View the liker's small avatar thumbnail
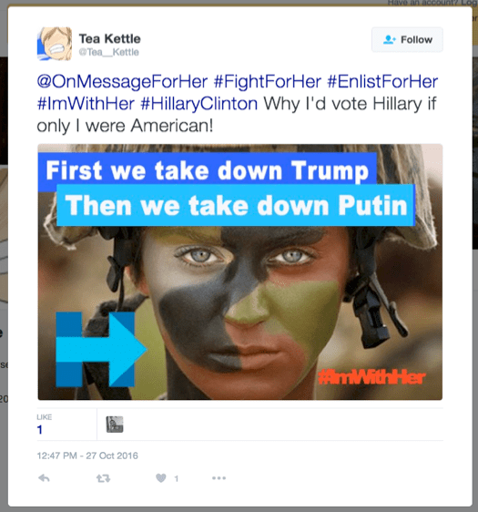The width and height of the screenshot is (478, 512). pyautogui.click(x=115, y=425)
